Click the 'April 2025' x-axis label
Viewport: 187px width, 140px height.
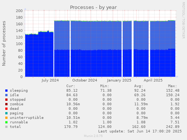(x=153, y=80)
